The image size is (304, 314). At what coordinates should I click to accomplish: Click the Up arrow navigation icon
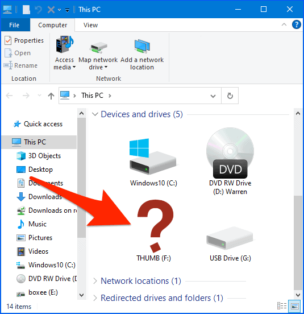(51, 96)
